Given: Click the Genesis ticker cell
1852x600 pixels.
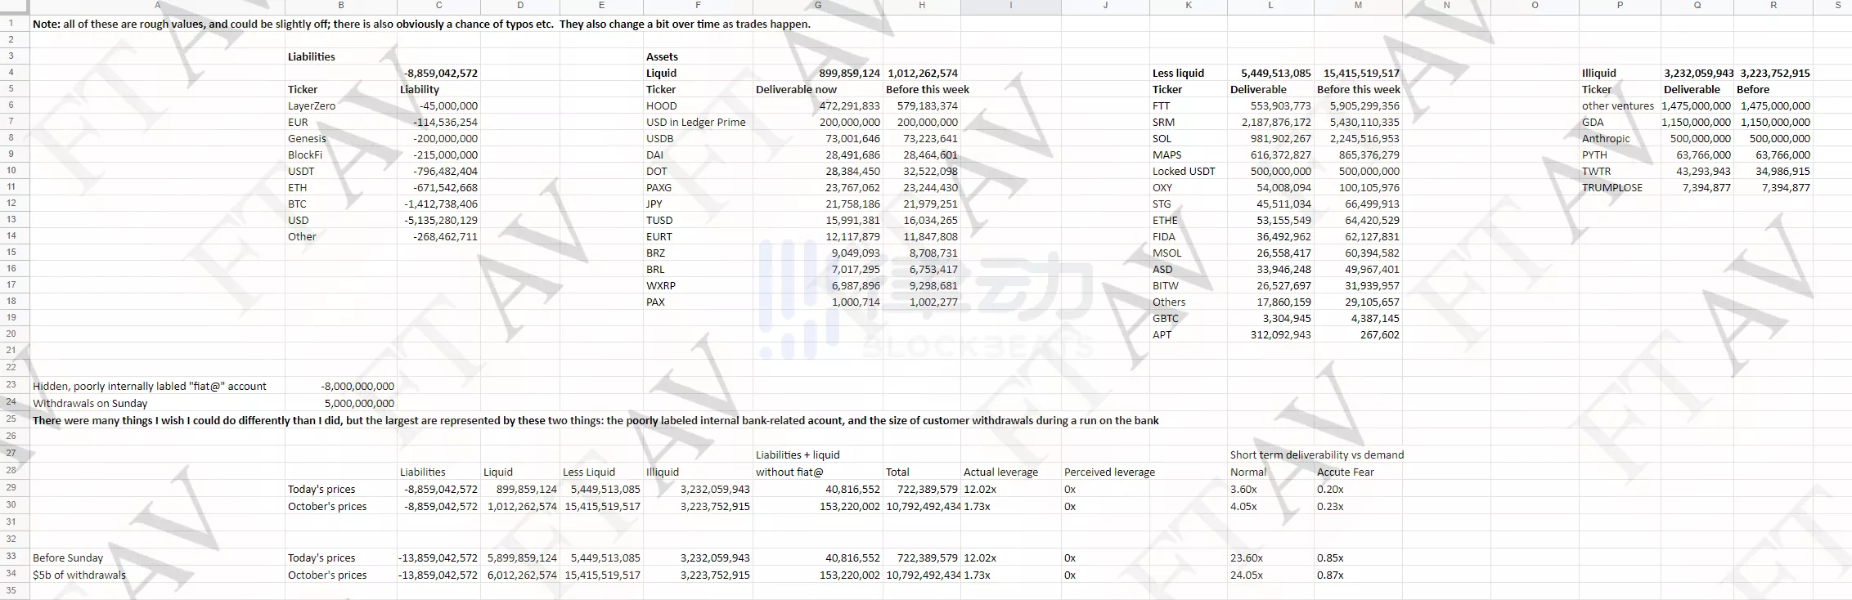Looking at the screenshot, I should [x=307, y=138].
